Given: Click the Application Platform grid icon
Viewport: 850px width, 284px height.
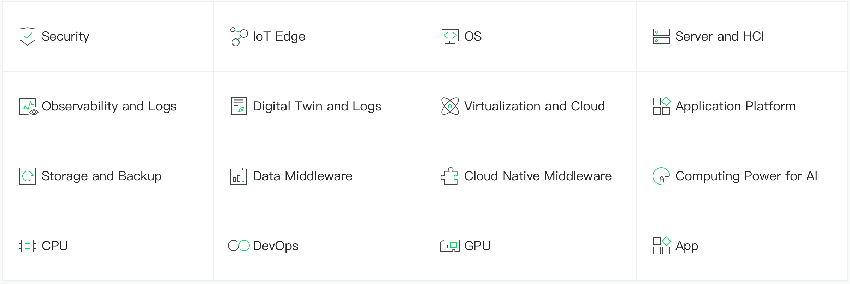Looking at the screenshot, I should click(661, 106).
